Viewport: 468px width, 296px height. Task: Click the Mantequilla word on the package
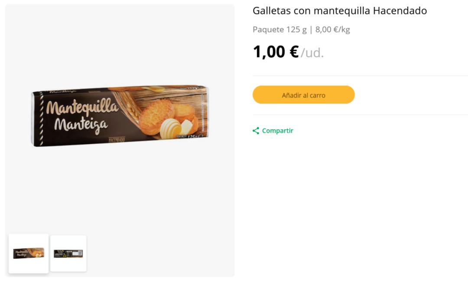(x=82, y=107)
